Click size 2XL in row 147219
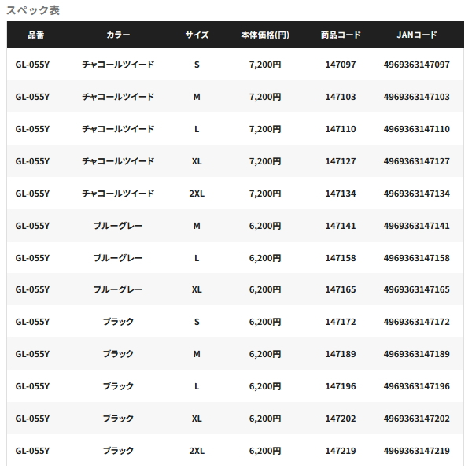The width and height of the screenshot is (472, 472). click(197, 450)
